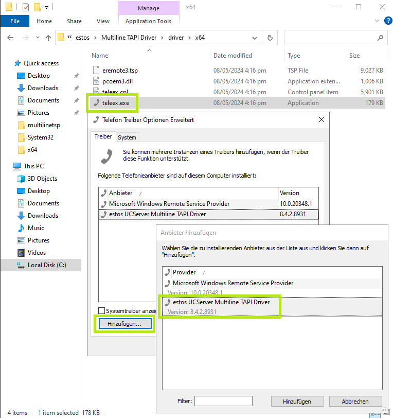Open the Music folder in navigation pane

(35, 228)
